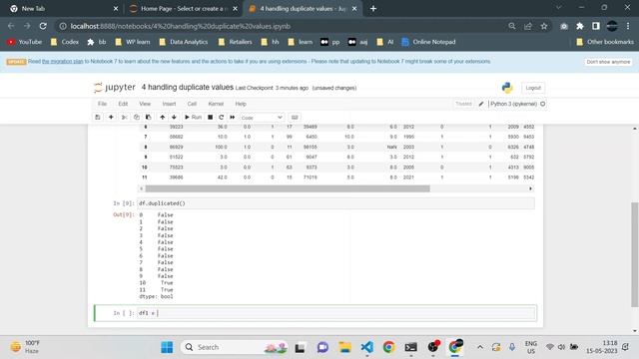The image size is (639, 359).
Task: Run the current cell
Action: 193,118
